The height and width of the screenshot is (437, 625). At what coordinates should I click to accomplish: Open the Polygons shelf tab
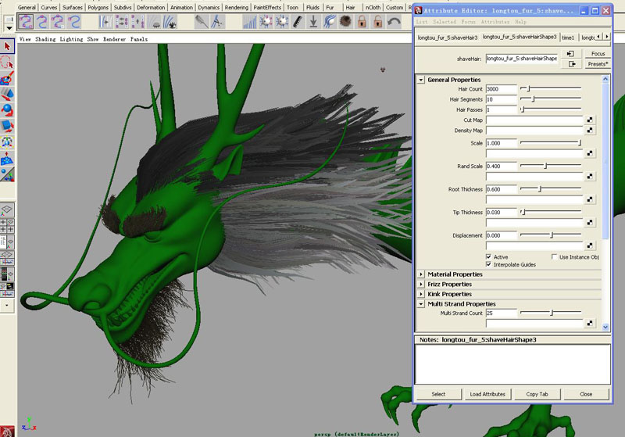click(98, 7)
